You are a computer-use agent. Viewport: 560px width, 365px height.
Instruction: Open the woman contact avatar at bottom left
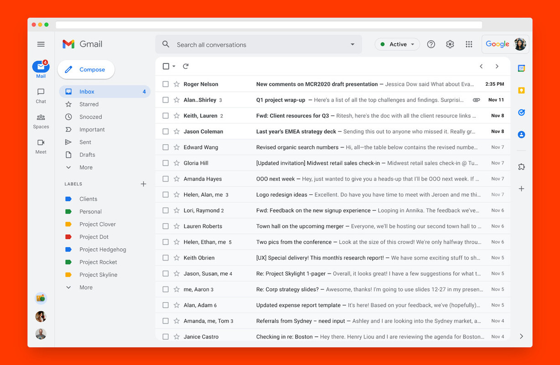pos(41,316)
